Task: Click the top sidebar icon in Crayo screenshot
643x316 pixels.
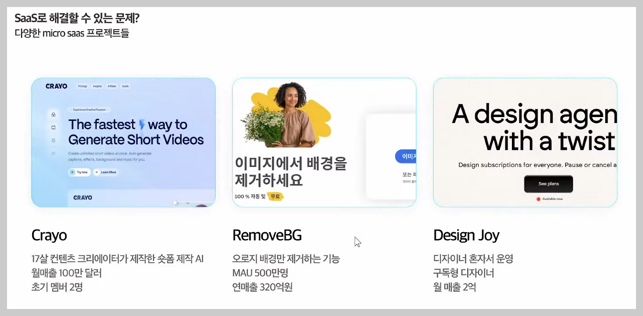Action: pyautogui.click(x=53, y=115)
